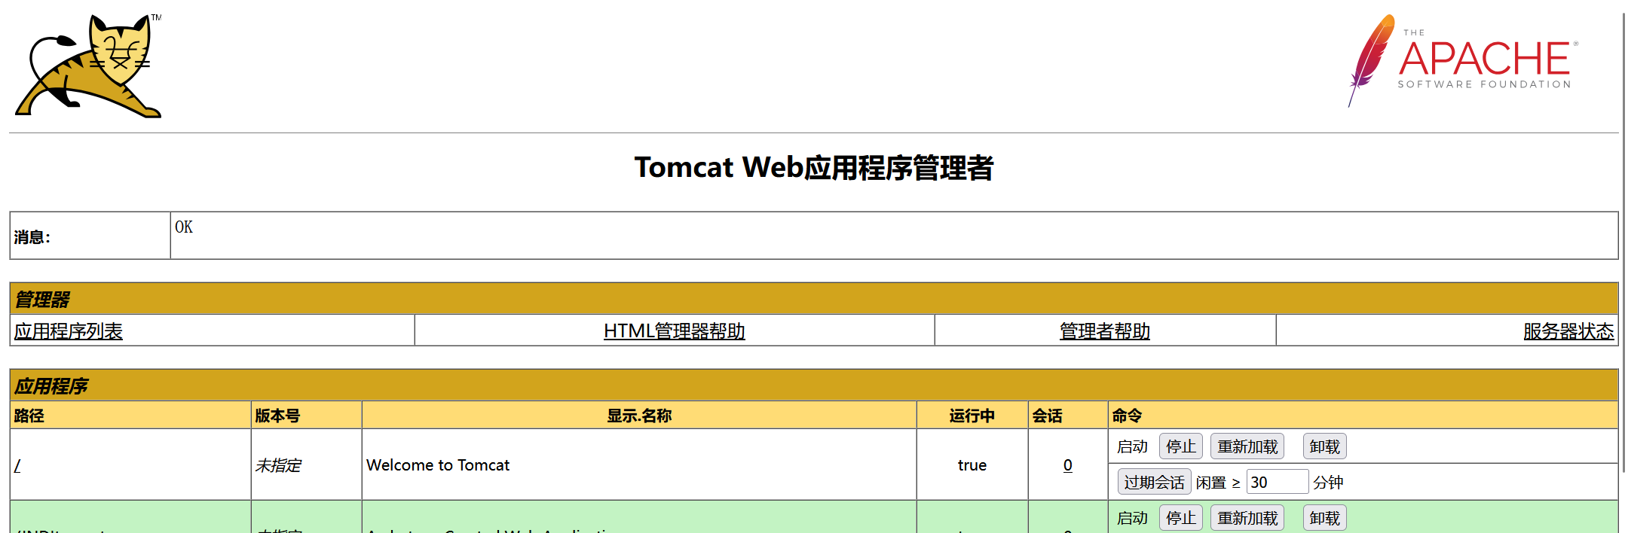Click the 运行中 column header
The width and height of the screenshot is (1628, 533).
click(972, 416)
